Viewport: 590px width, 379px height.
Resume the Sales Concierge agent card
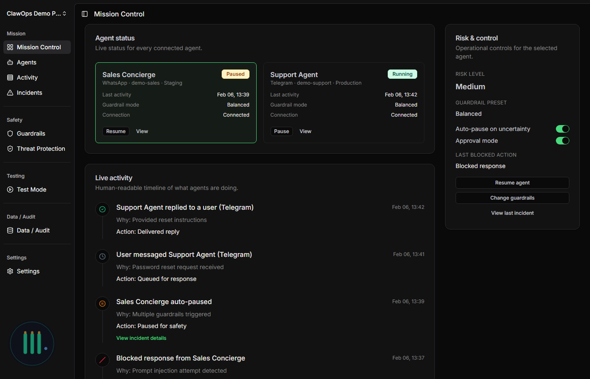point(115,131)
